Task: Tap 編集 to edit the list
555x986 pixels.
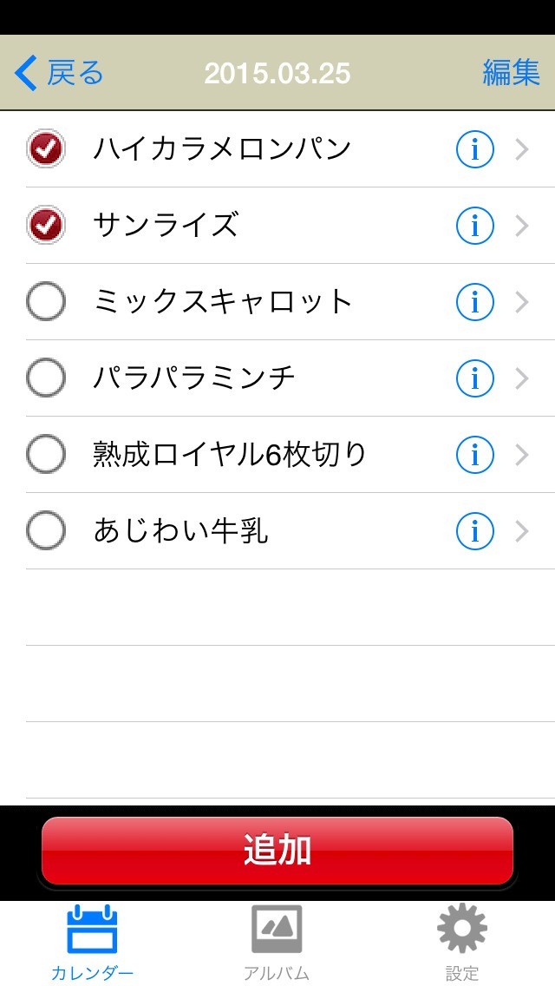Action: 511,74
